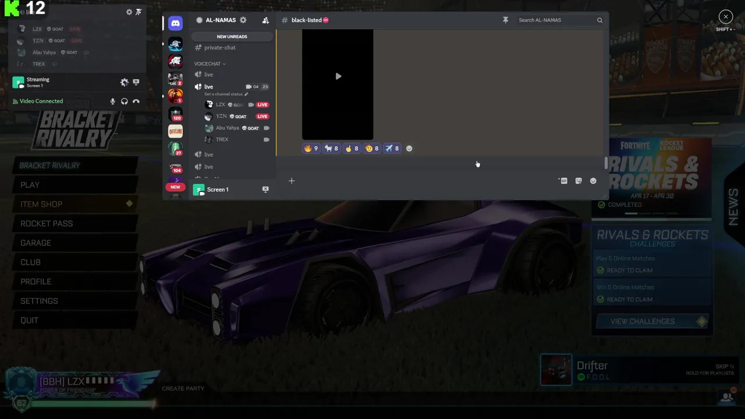Toggle the fire reaction with 9

coord(311,148)
